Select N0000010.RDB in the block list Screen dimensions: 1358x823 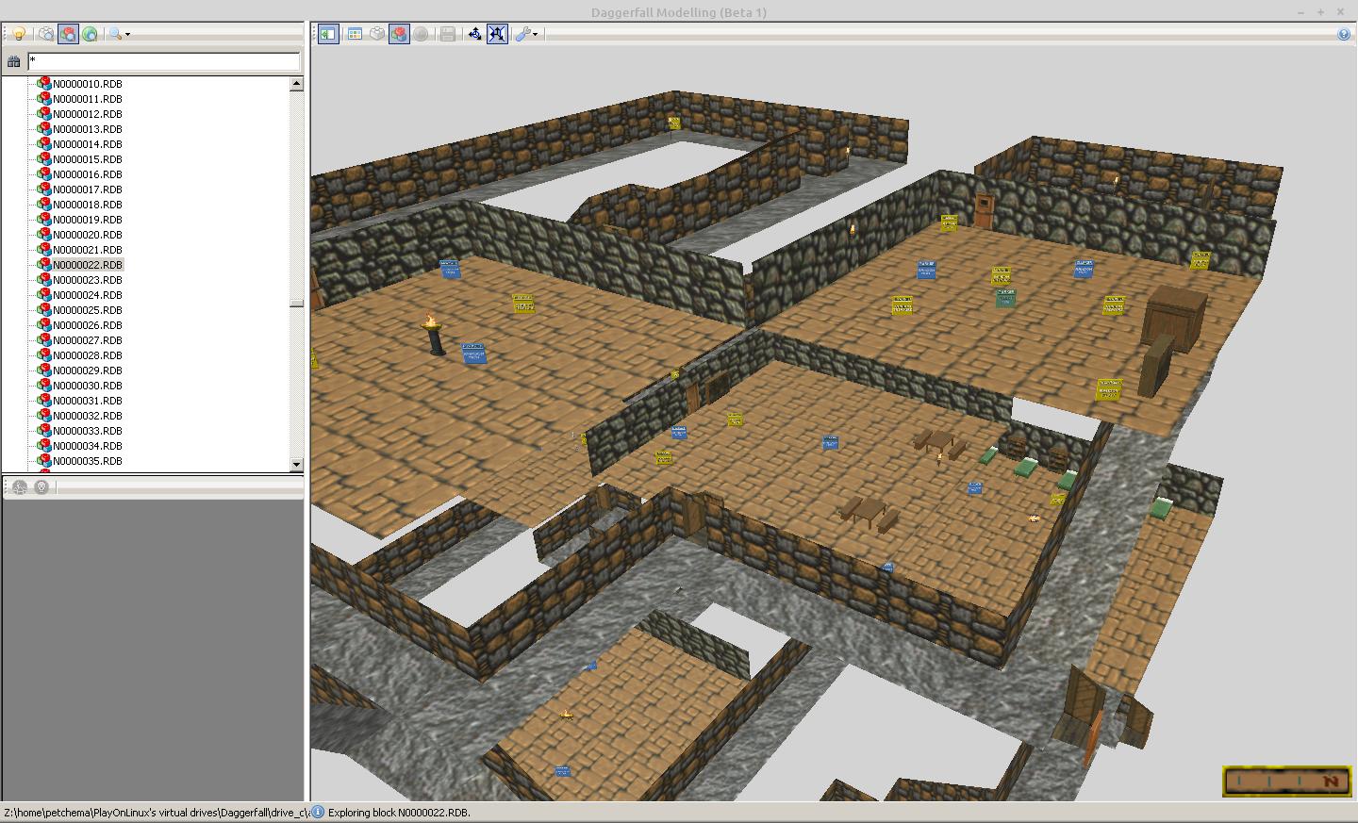point(87,84)
